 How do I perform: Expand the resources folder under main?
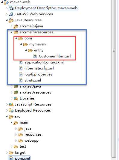pos(16,135)
